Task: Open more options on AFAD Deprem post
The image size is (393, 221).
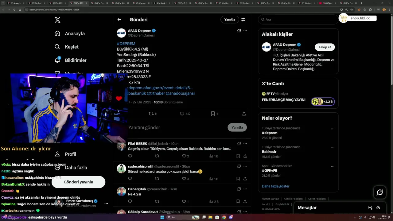Action: click(245, 31)
